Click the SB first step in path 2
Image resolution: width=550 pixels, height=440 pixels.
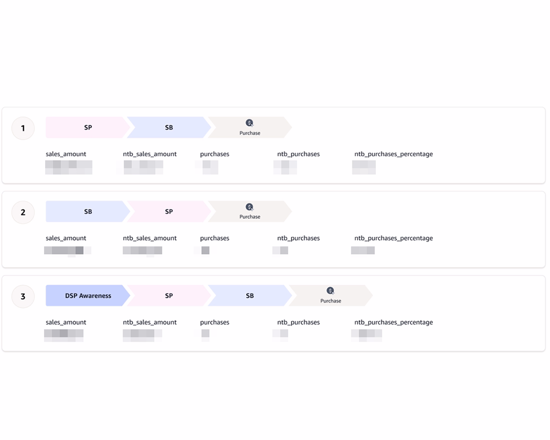pos(87,212)
